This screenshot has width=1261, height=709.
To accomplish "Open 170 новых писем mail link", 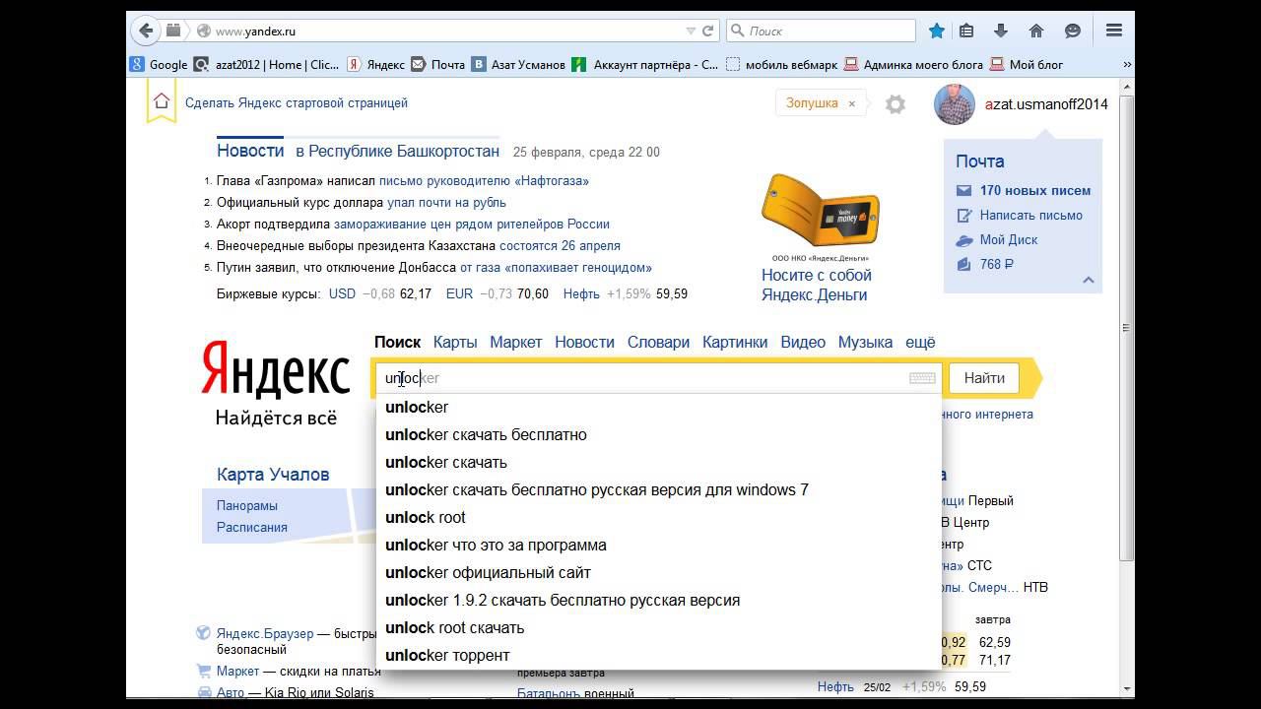I will pyautogui.click(x=1034, y=190).
